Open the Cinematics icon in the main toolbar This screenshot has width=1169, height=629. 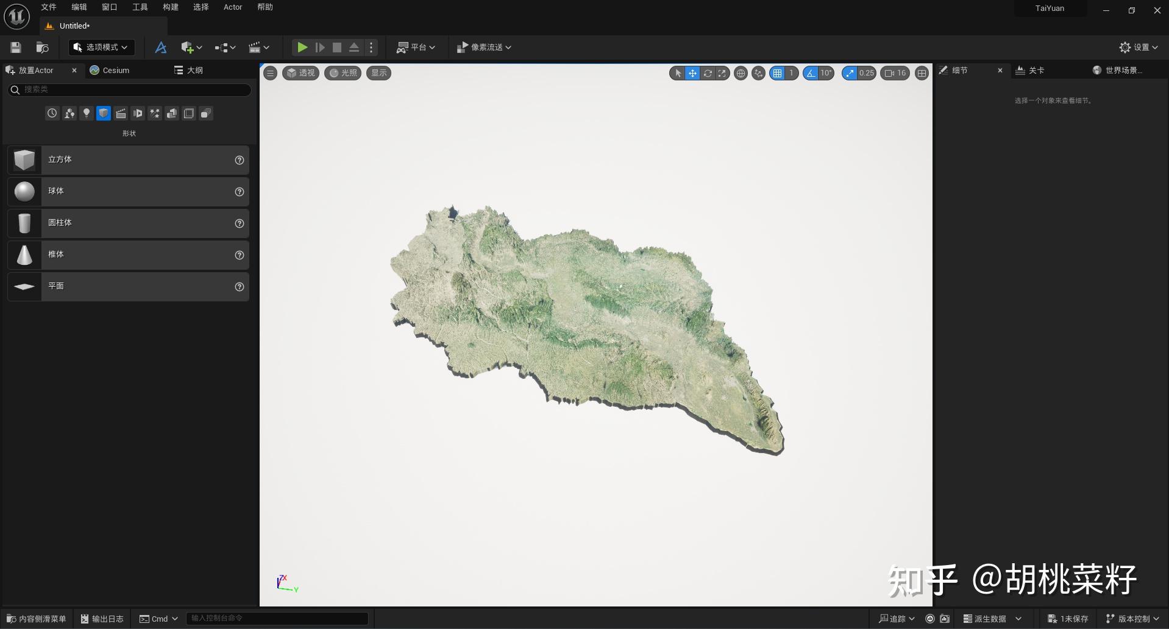pyautogui.click(x=255, y=47)
